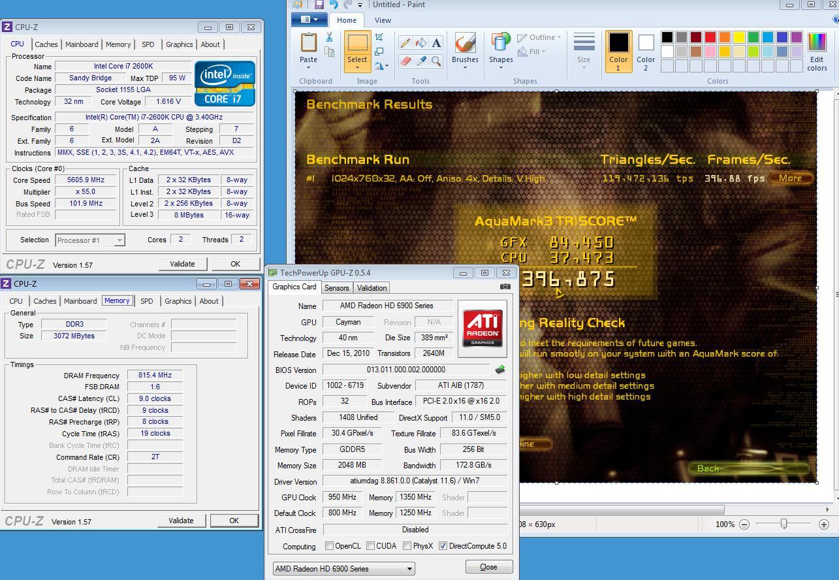Enable the CUDA checkbox in GPU-Z
This screenshot has height=580, width=839.
point(371,546)
